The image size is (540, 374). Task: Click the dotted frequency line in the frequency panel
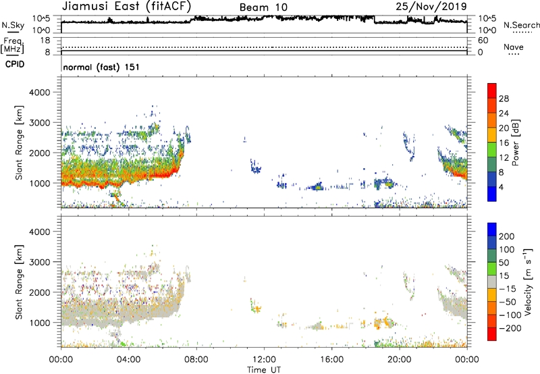264,47
